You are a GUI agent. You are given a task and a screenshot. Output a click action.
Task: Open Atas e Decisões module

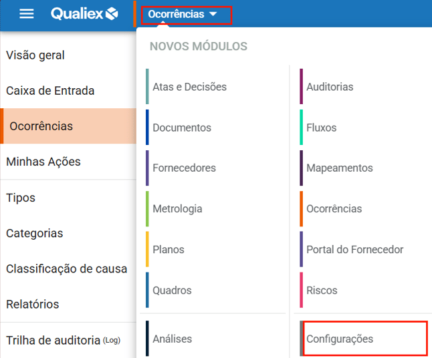189,87
